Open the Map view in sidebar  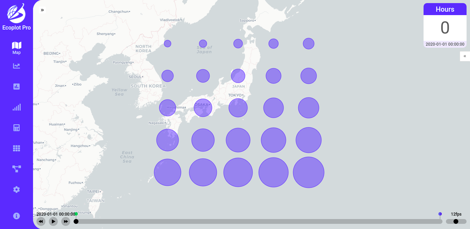[17, 48]
